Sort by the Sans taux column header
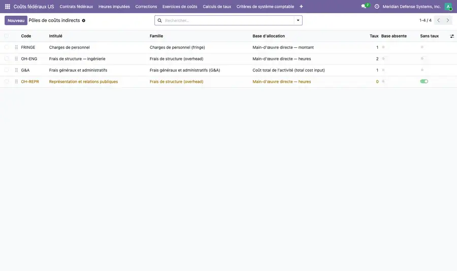This screenshot has width=457, height=271. [x=429, y=36]
